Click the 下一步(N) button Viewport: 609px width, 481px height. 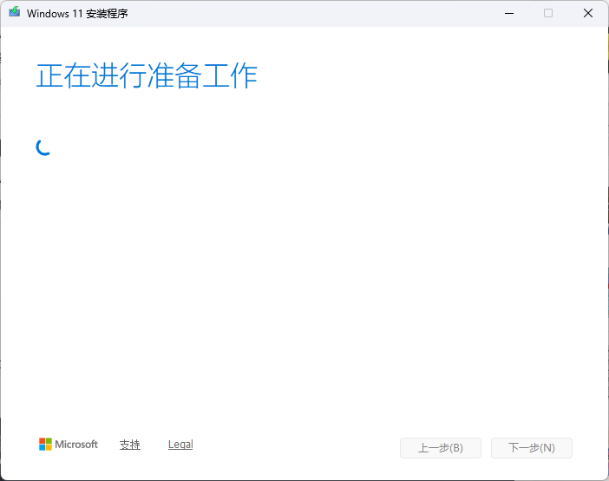[x=532, y=448]
